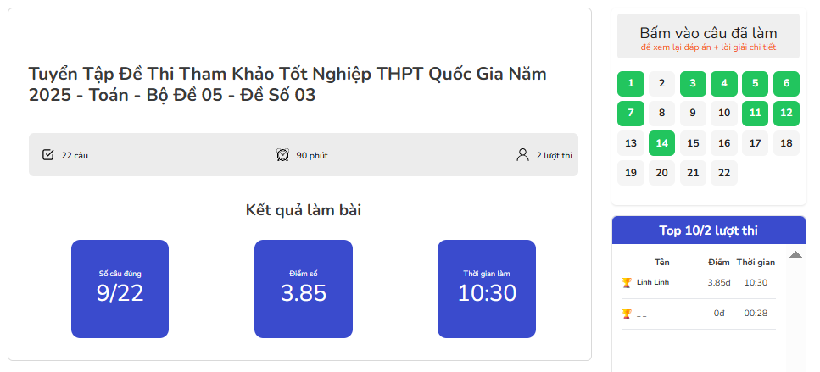Screen dimensions: 820x372
Task: Click the Thời gian làm 10:30 card
Action: (x=487, y=289)
